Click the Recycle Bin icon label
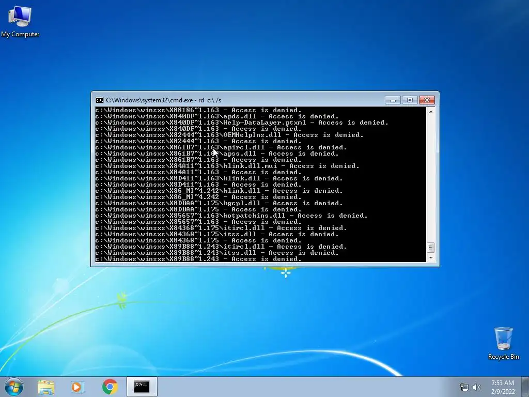Screen dimensions: 529x397 coord(503,357)
